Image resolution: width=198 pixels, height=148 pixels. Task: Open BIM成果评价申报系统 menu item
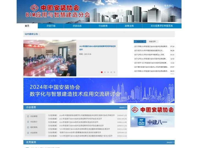pyautogui.click(x=162, y=26)
